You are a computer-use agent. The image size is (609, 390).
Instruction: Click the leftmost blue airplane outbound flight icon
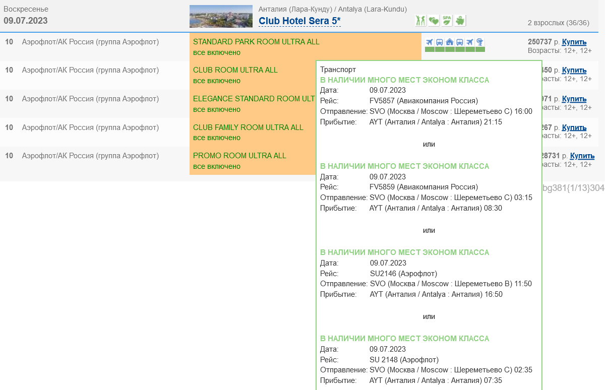(430, 42)
